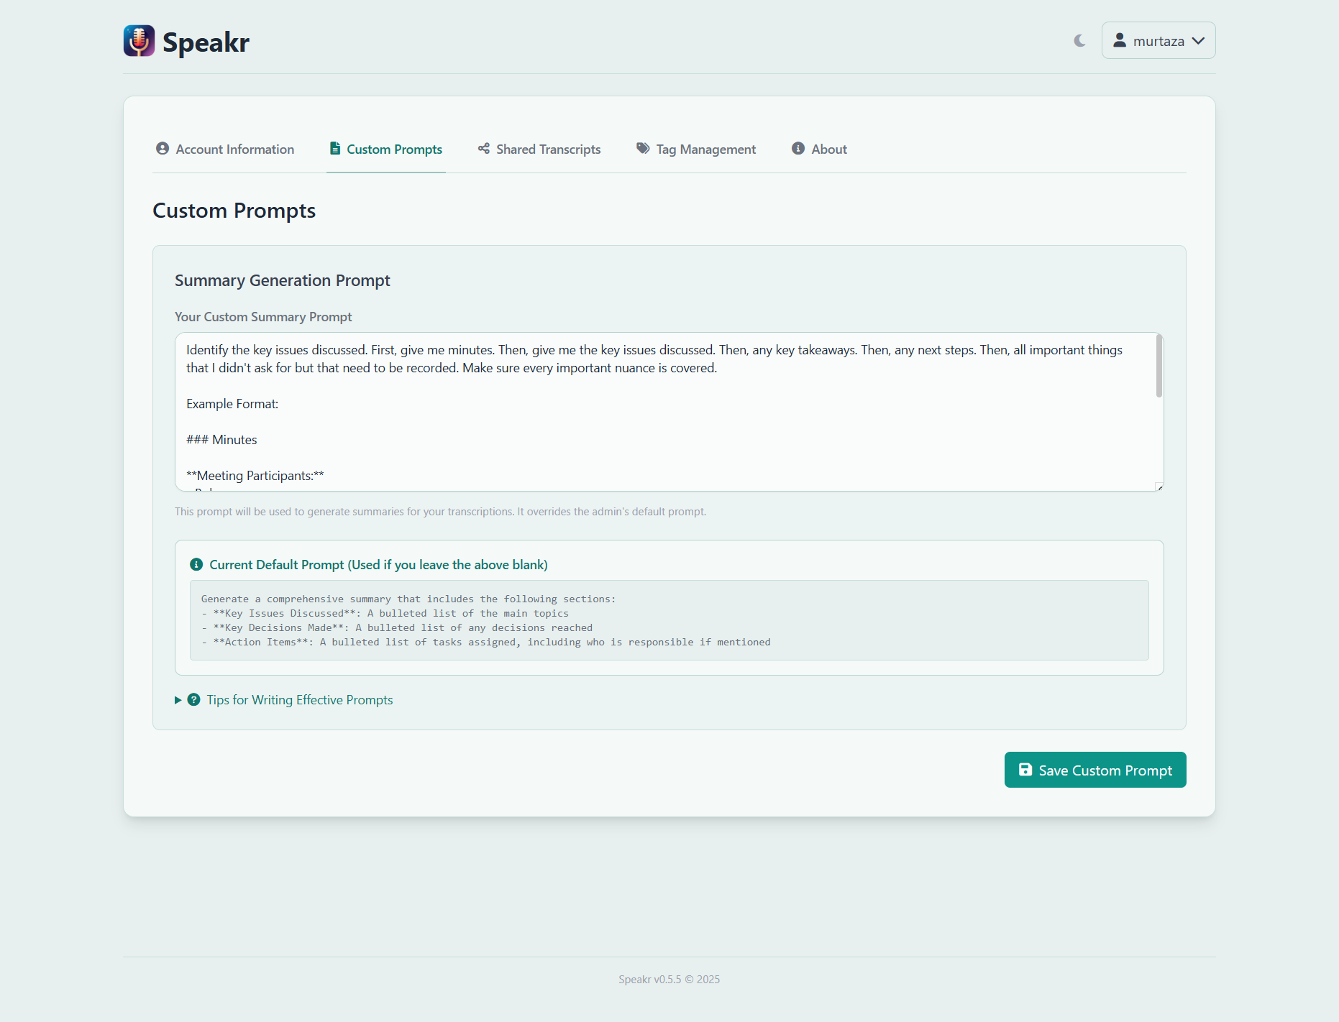The height and width of the screenshot is (1022, 1339).
Task: Click the user silhouette icon beside murtaza
Action: tap(1120, 40)
